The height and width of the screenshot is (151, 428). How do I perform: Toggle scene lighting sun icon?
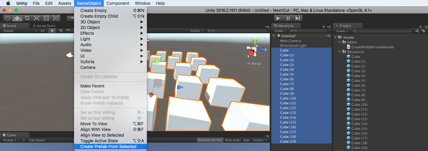(x=52, y=31)
